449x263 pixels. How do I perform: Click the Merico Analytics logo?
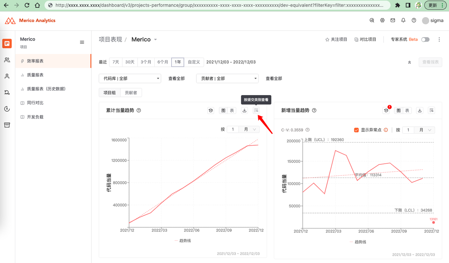tap(30, 21)
